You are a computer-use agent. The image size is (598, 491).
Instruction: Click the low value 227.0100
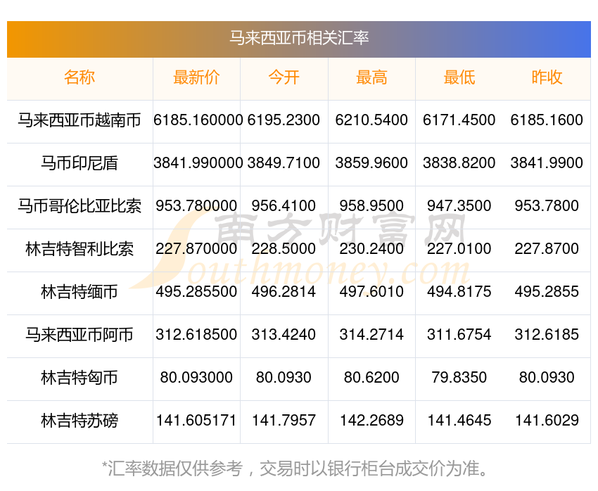(459, 249)
